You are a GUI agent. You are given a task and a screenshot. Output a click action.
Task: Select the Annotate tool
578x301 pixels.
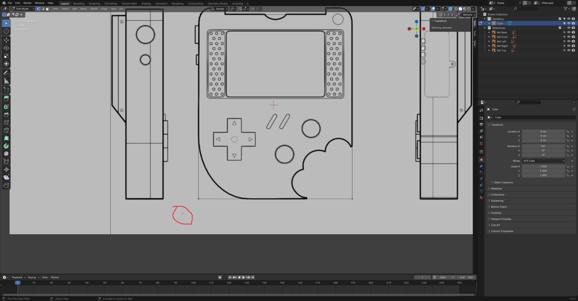coord(6,73)
